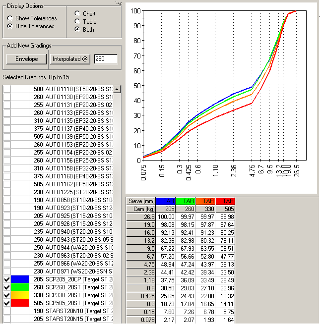The height and width of the screenshot is (324, 320).
Task: Click the Sieve (mm) table header
Action: point(140,201)
